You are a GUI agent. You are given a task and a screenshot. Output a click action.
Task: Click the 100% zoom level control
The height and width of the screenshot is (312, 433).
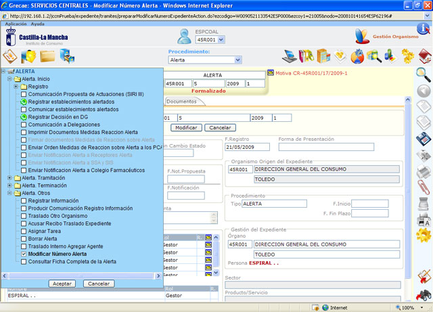tap(410, 307)
